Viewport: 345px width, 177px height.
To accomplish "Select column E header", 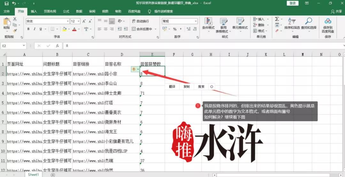I will click(152, 54).
